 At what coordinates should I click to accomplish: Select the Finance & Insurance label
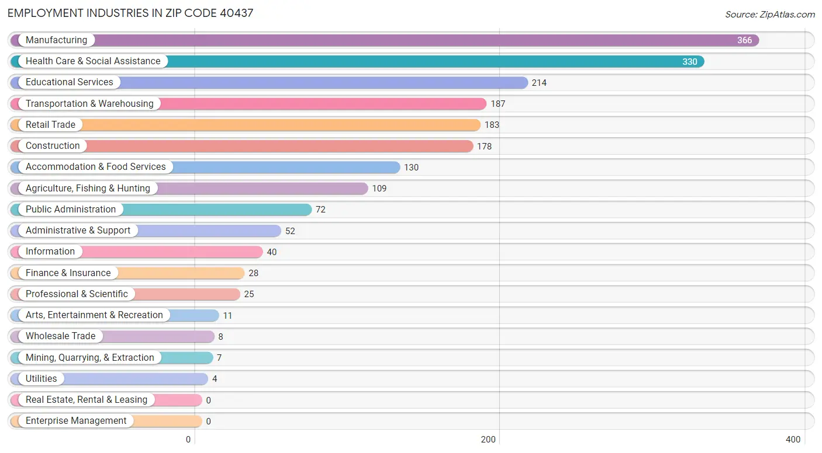point(68,273)
